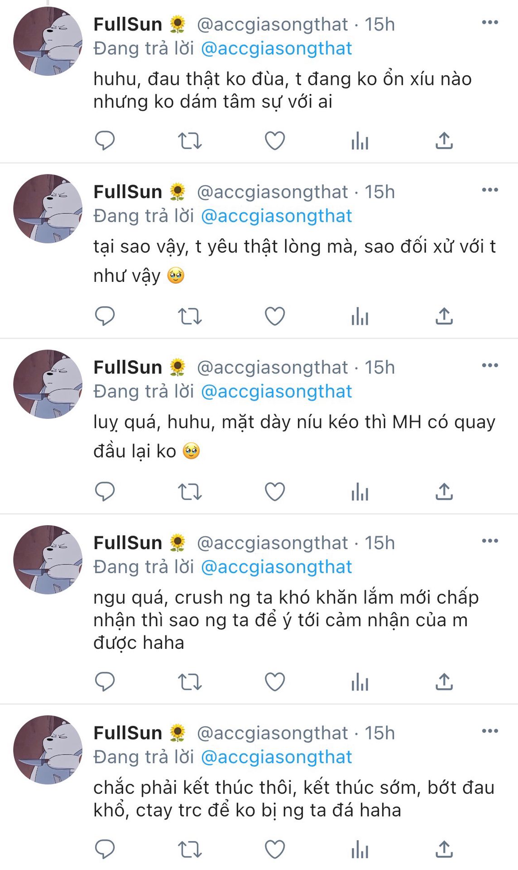Screen dimensions: 518x870
Task: Like the 'chắc phải kết thúc' tweet
Action: [x=274, y=849]
